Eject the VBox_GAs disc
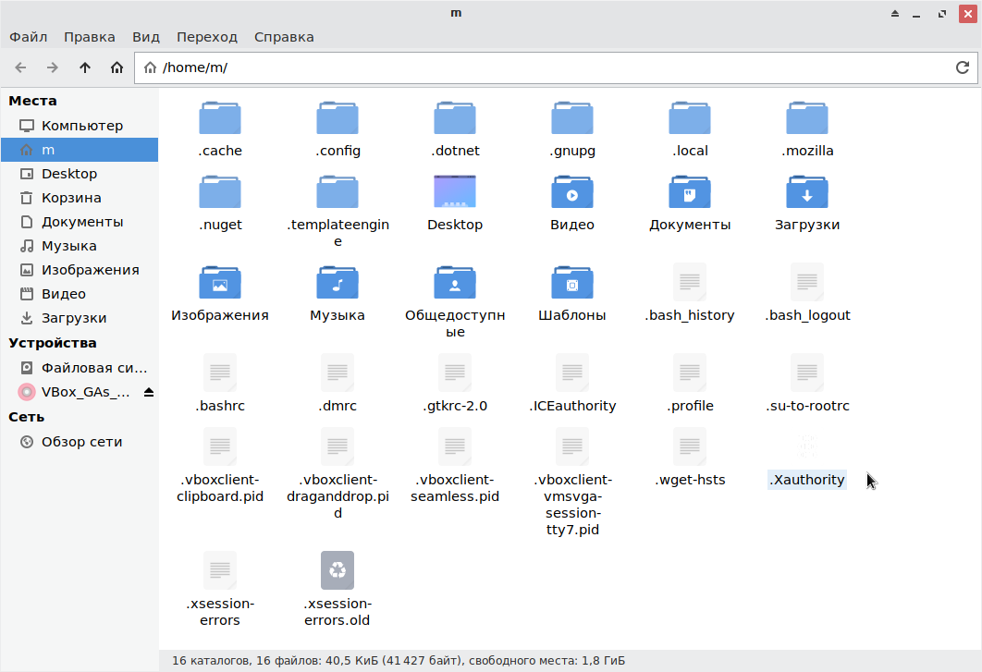The image size is (982, 672). 149,392
